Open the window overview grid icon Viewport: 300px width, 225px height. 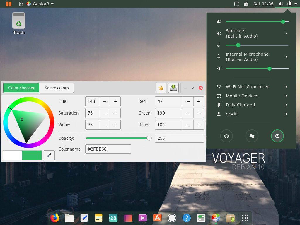point(21,4)
